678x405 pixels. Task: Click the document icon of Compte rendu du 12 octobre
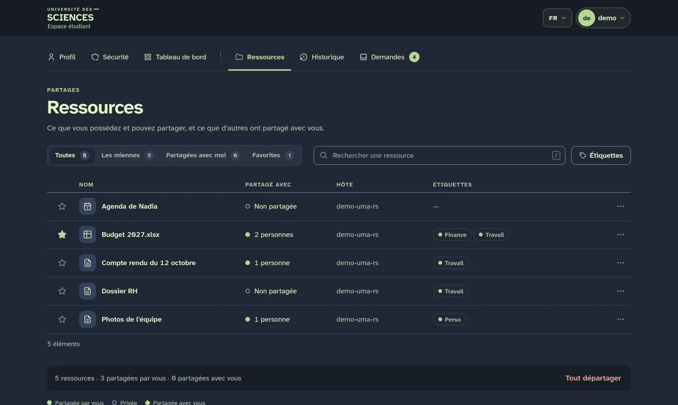(x=88, y=263)
